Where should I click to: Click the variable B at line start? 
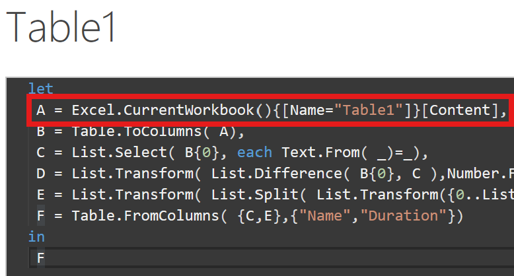[x=41, y=131]
